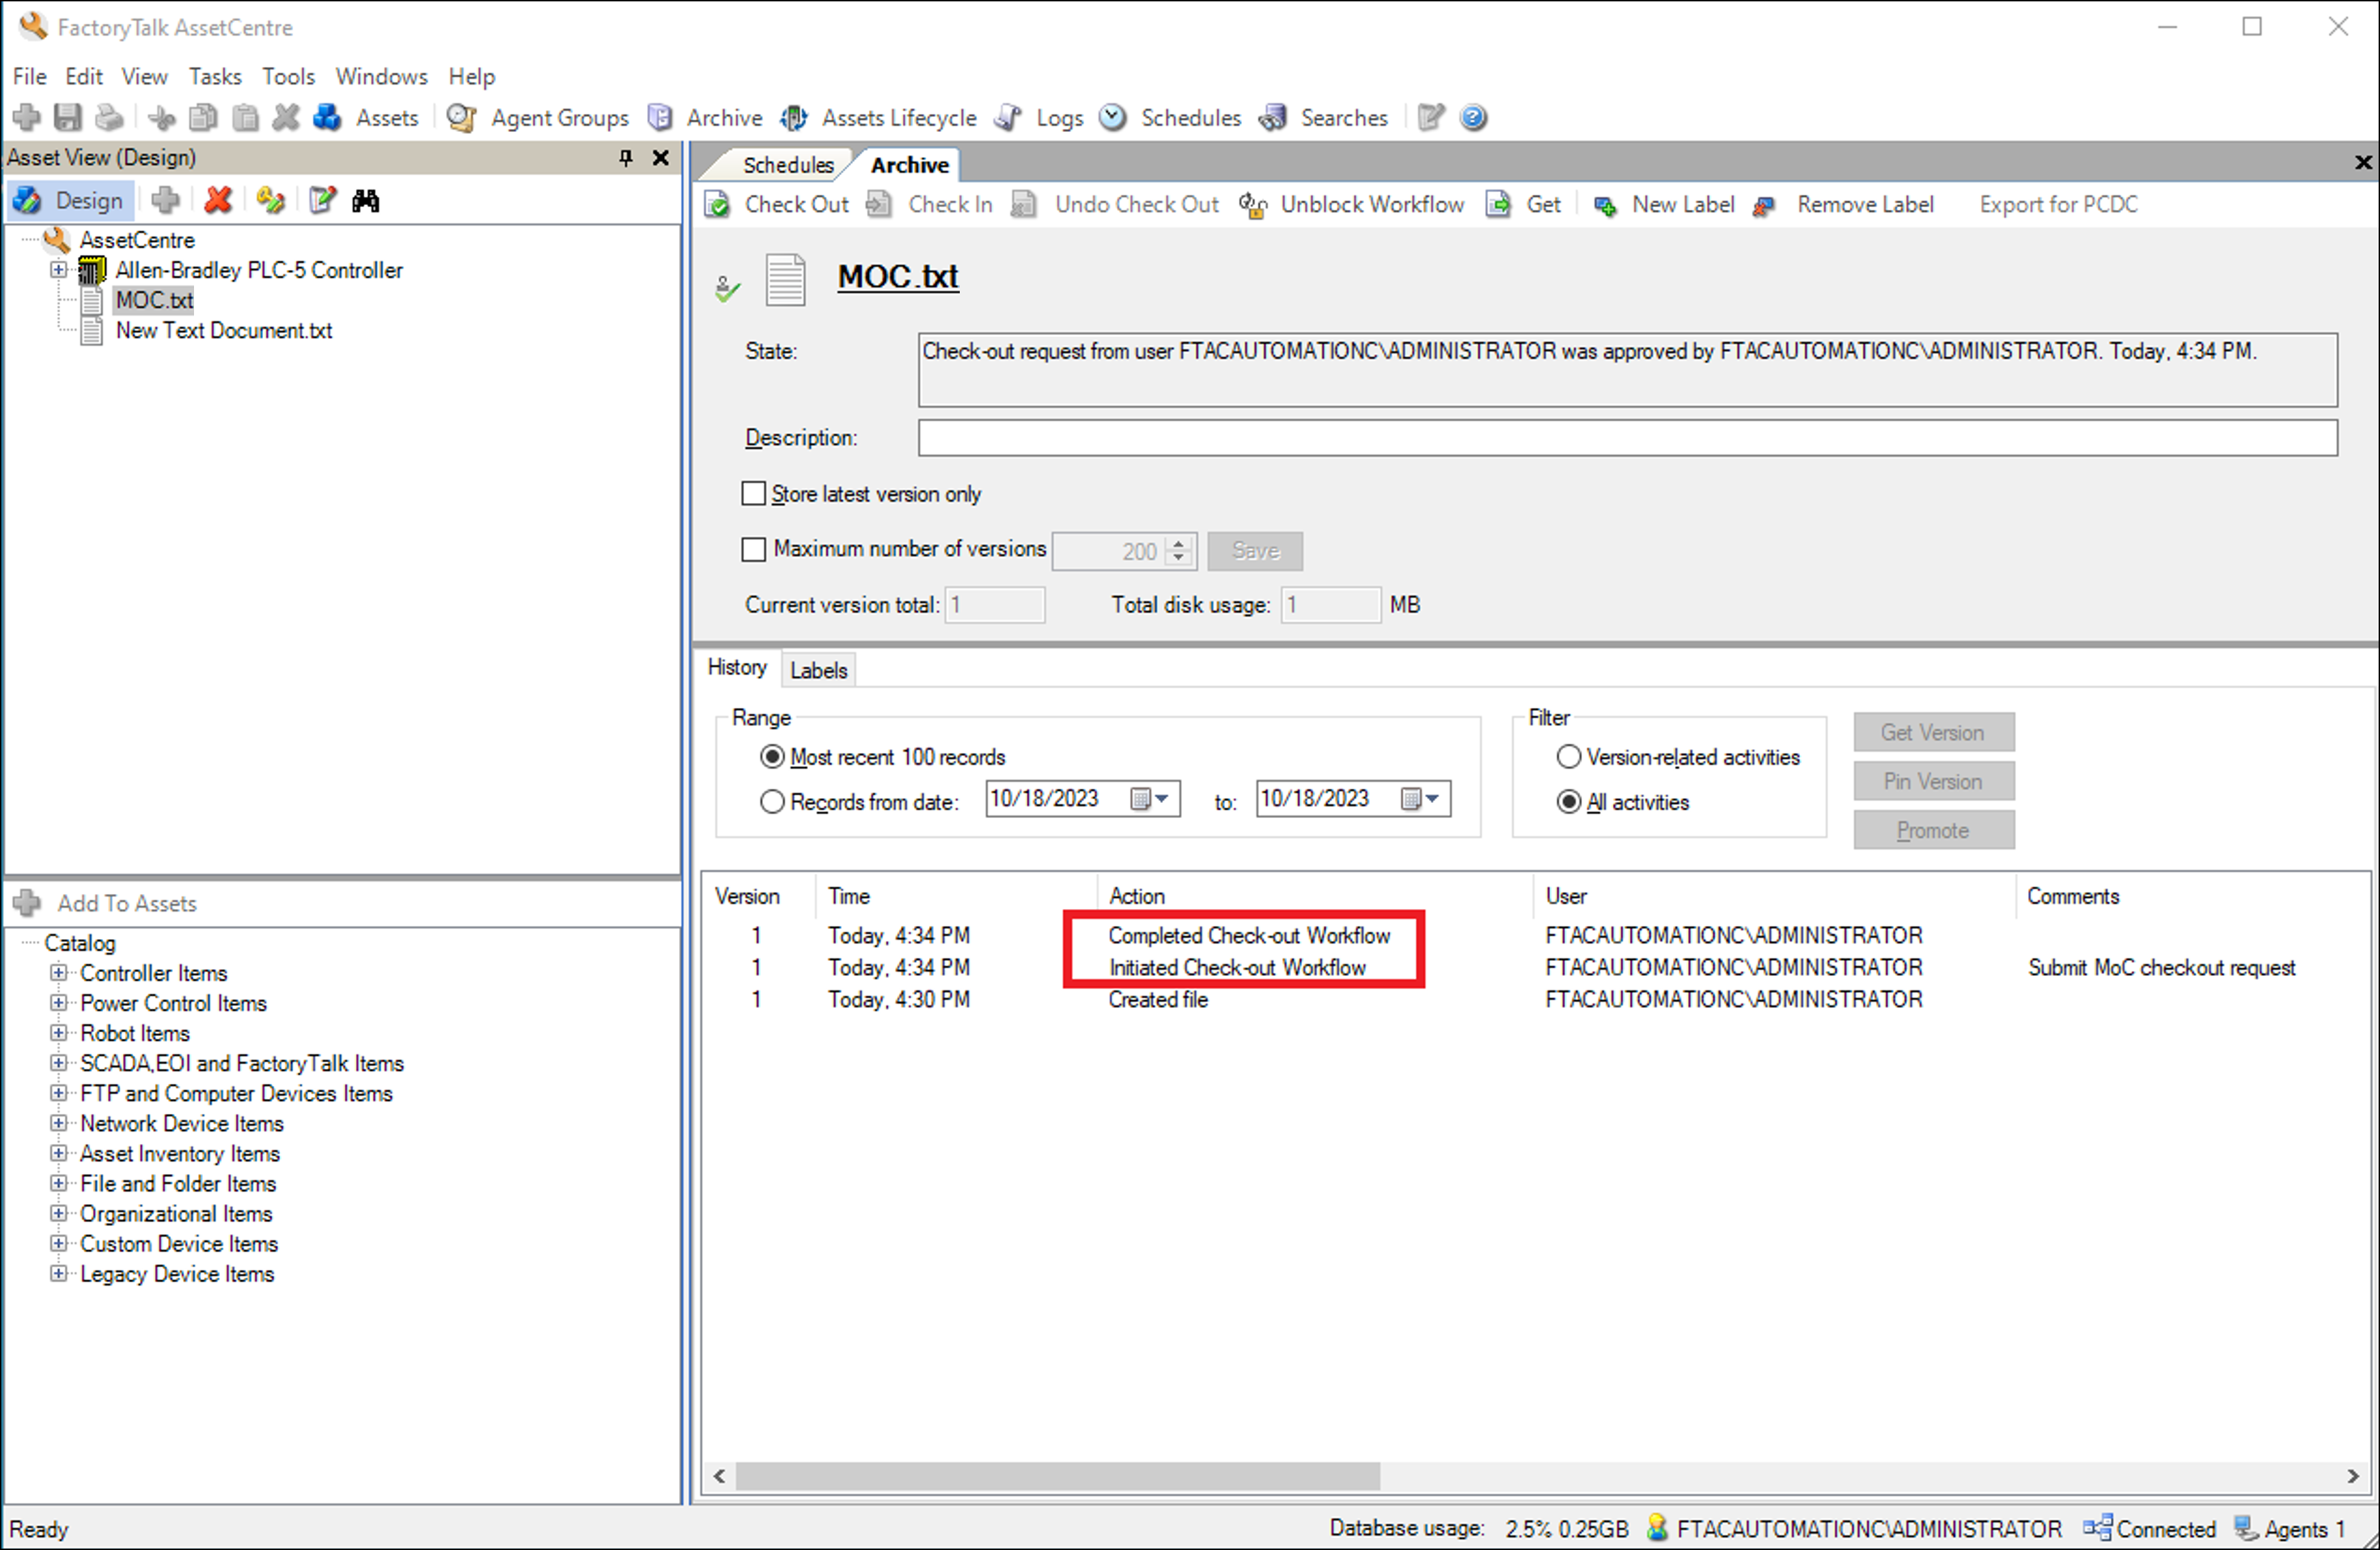Click the edit pencil icon in Asset View toolbar
This screenshot has height=1550, width=2380.
(x=322, y=201)
